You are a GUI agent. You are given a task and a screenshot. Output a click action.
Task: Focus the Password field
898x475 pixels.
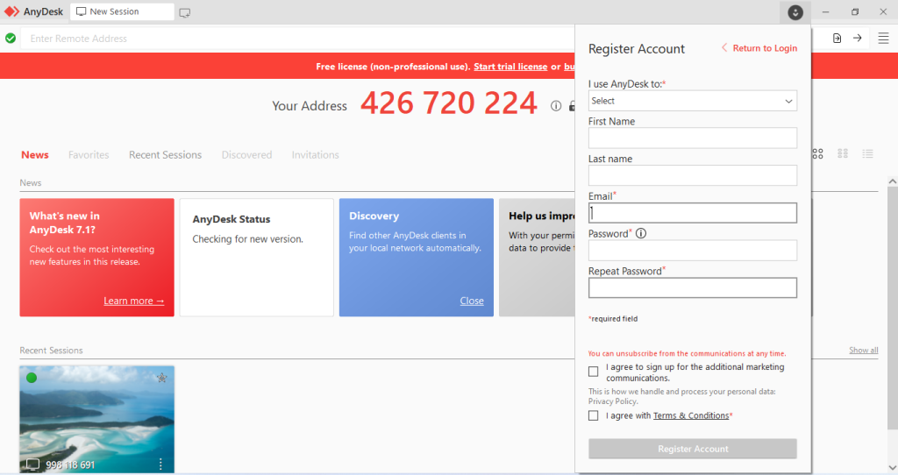[693, 250]
